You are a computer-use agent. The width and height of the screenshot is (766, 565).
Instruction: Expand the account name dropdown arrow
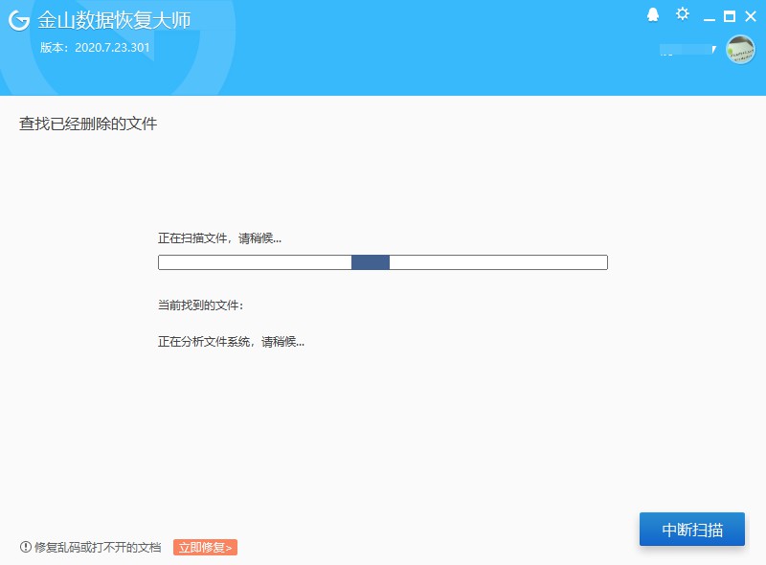(714, 49)
